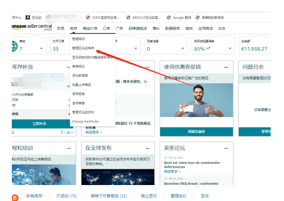This screenshot has height=201, width=284.
Task: Click 阅读更多 link under the 15 千克 notice
Action: (94, 132)
